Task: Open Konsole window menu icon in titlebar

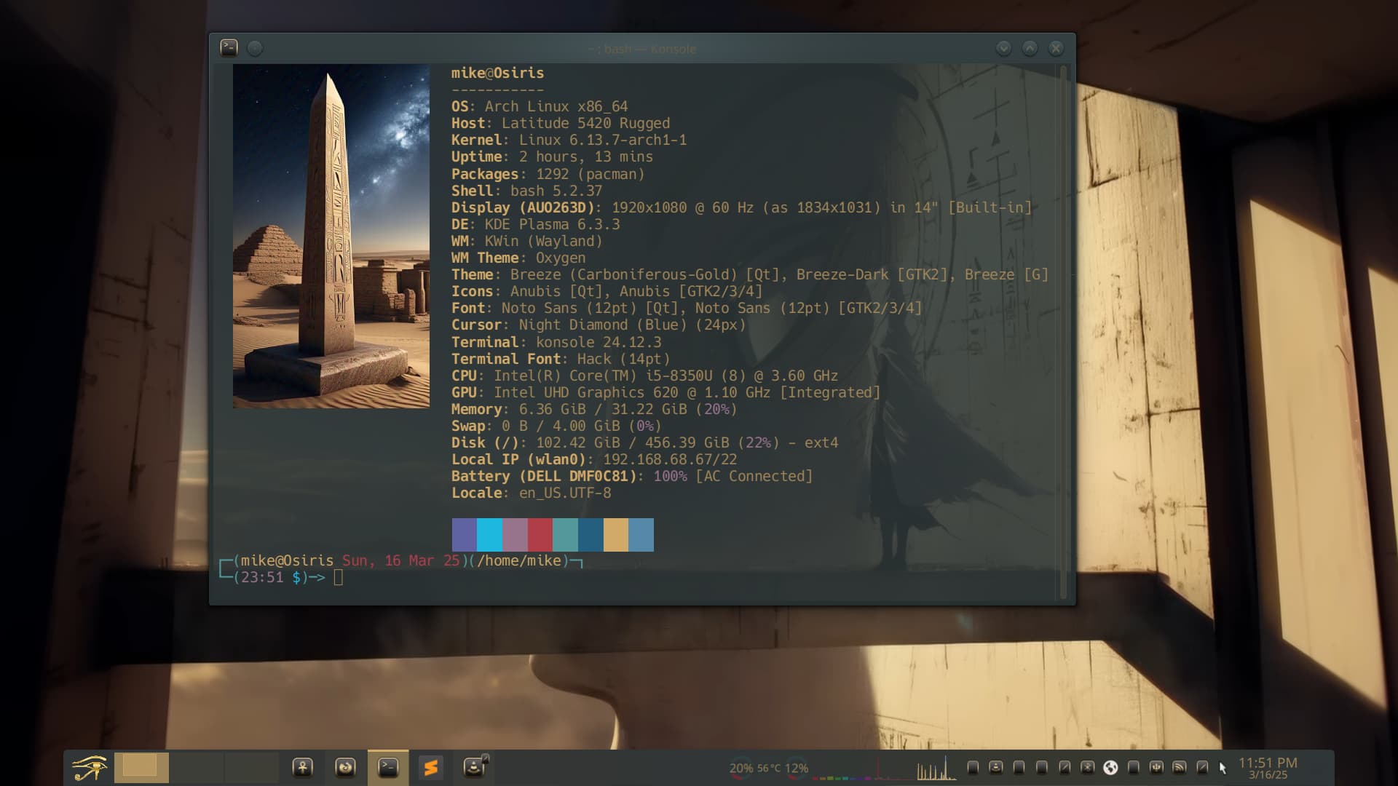Action: coord(229,48)
